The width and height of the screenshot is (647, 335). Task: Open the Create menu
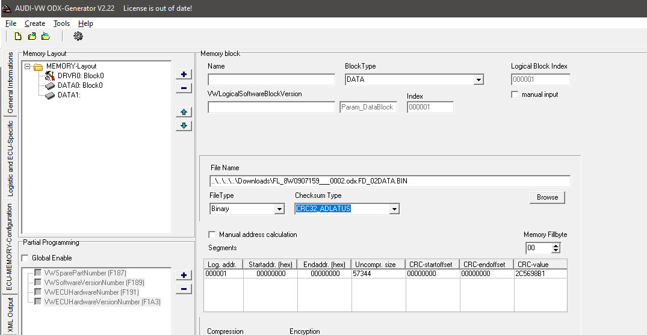[x=35, y=23]
